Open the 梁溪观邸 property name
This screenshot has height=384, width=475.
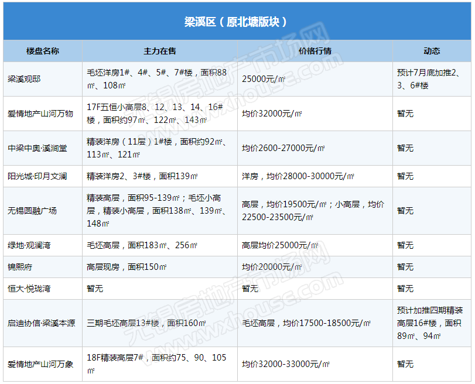[x=25, y=79]
